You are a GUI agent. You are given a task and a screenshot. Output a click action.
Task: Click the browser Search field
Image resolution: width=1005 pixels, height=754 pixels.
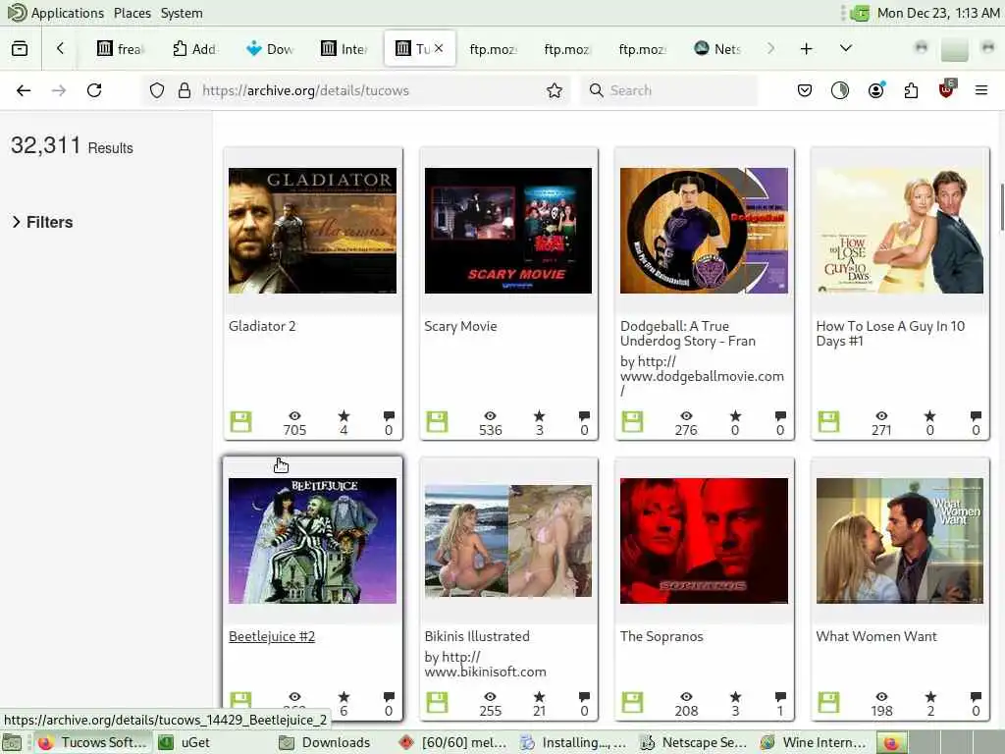click(669, 90)
